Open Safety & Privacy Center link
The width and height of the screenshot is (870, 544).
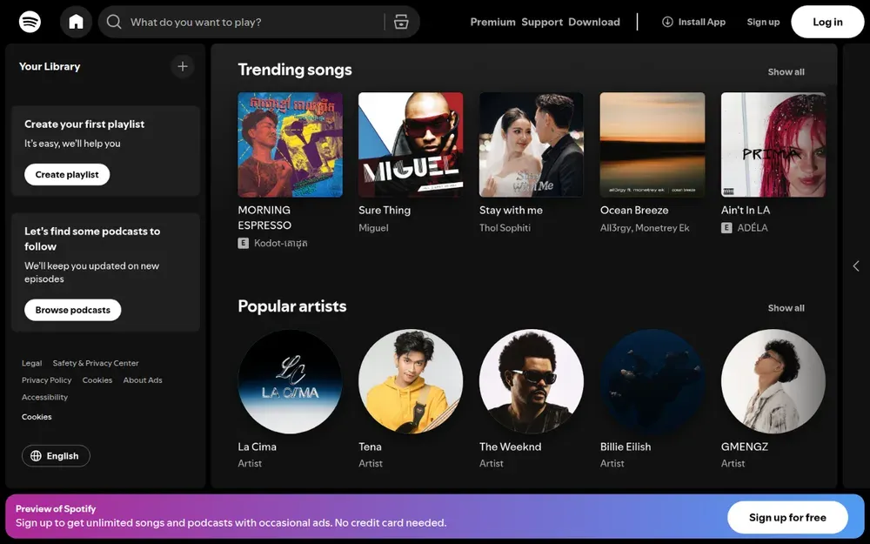96,363
